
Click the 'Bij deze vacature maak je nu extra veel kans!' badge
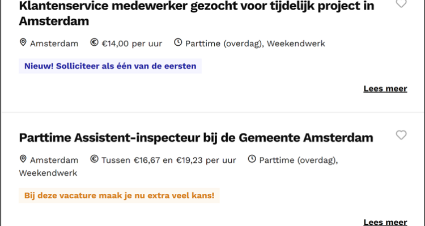[x=119, y=195]
